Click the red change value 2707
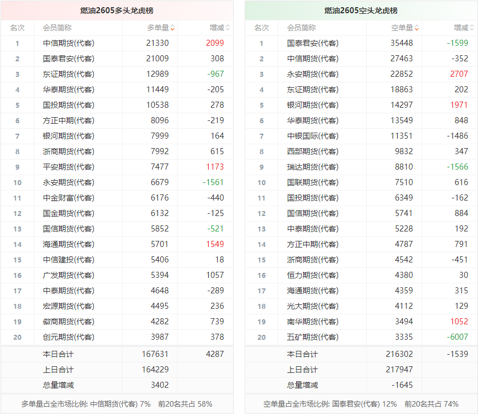479x416 pixels. pyautogui.click(x=459, y=74)
